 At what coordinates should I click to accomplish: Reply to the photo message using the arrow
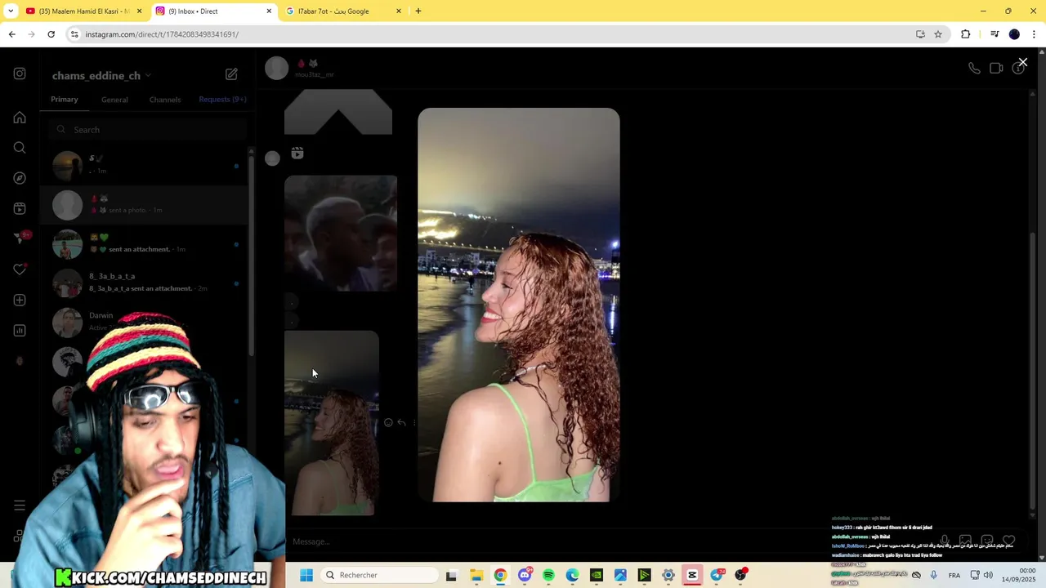pos(401,423)
